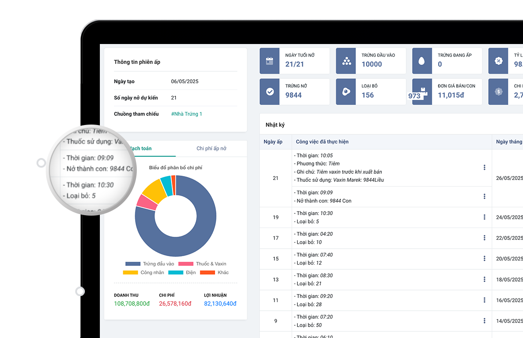Click the Ngày tạo value 06/05/2025
523x338 pixels.
[185, 81]
